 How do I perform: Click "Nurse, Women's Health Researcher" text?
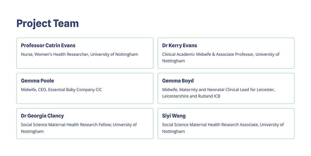click(54, 54)
